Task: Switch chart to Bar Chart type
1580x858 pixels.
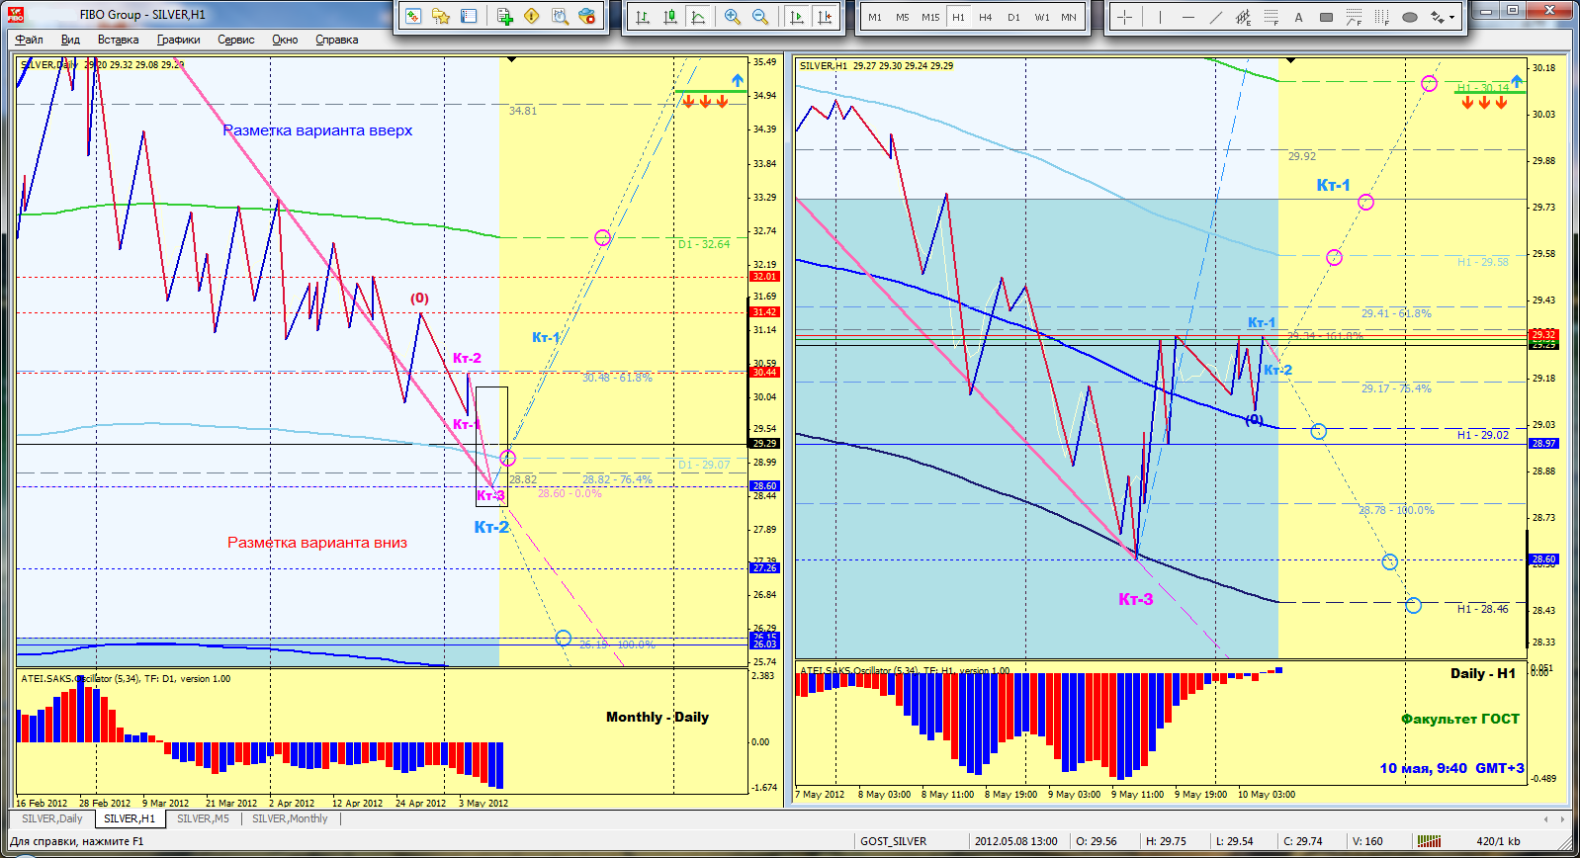Action: click(643, 17)
